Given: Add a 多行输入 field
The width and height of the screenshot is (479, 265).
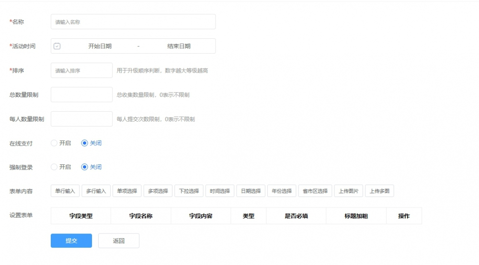Looking at the screenshot, I should pyautogui.click(x=96, y=191).
